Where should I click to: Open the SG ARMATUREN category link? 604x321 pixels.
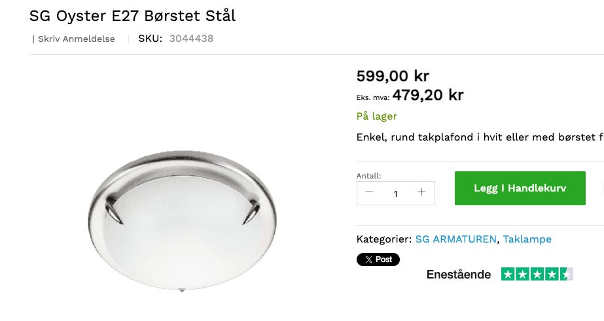(455, 239)
